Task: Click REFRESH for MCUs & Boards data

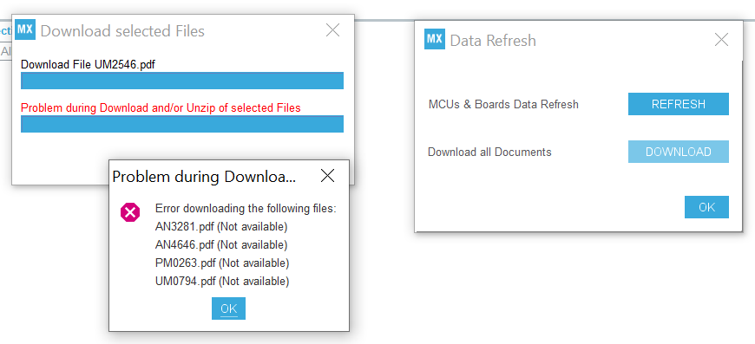Action: [678, 104]
